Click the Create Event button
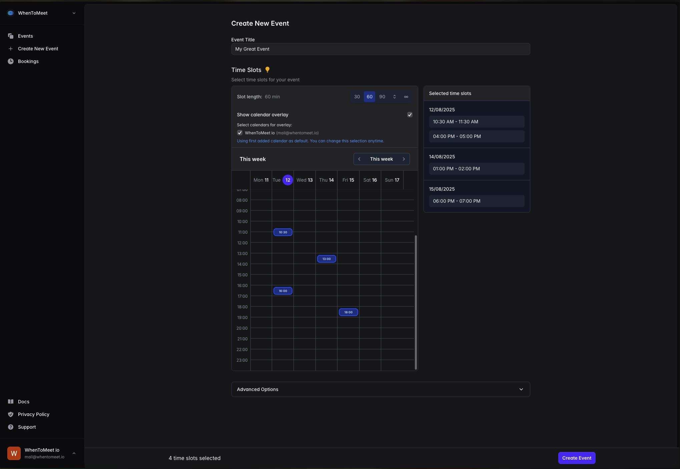Viewport: 680px width, 469px height. 577,458
